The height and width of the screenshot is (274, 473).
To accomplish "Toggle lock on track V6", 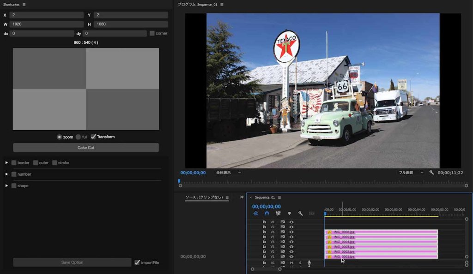I will [x=264, y=232].
